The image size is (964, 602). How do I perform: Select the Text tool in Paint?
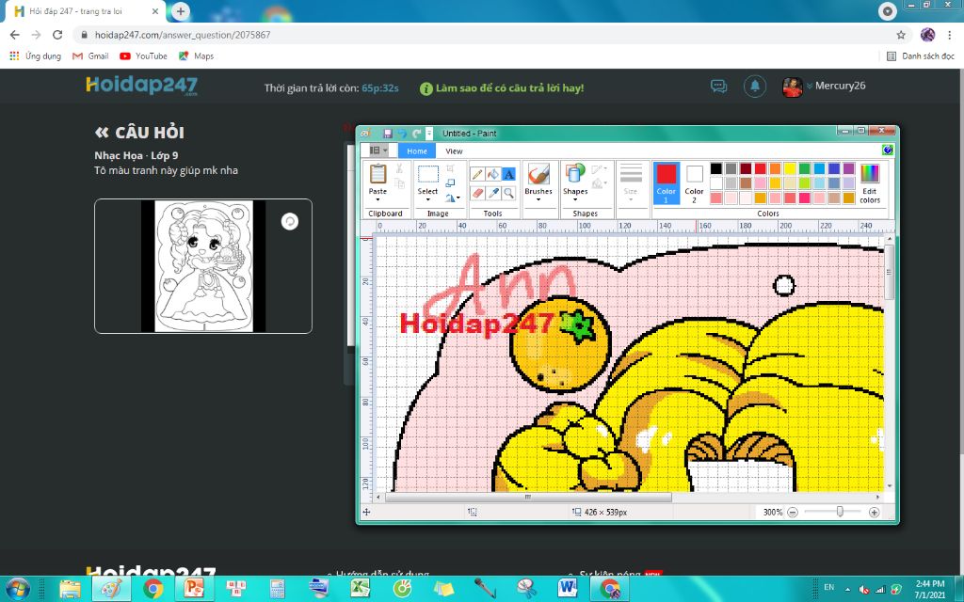(x=509, y=174)
